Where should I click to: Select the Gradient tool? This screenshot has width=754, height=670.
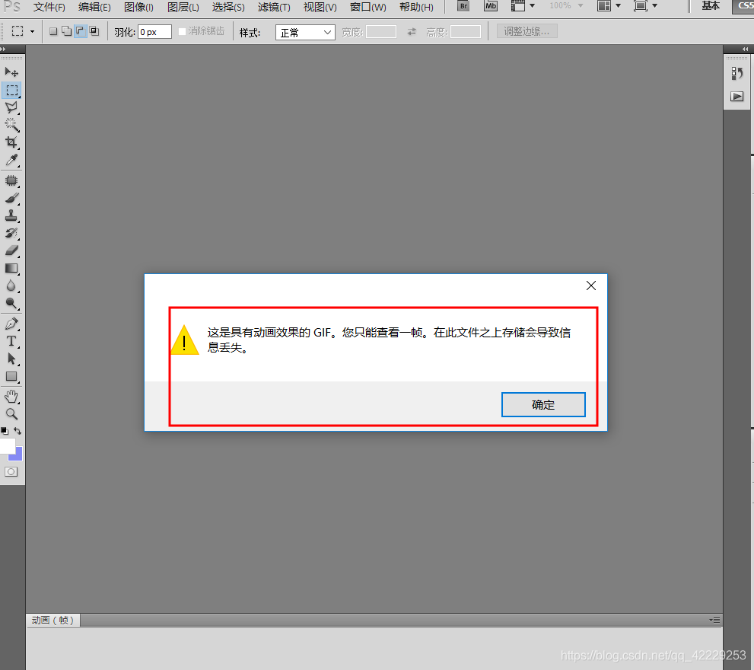[x=11, y=269]
